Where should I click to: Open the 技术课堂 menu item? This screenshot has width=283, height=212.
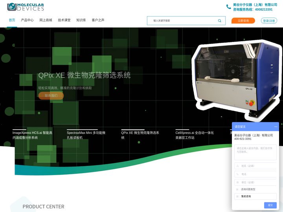[64, 20]
